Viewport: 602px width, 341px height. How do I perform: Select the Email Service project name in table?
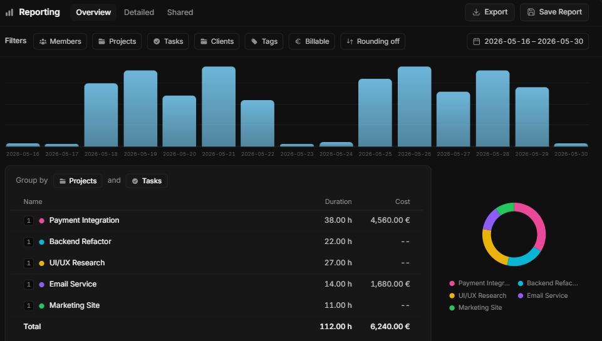(x=73, y=284)
